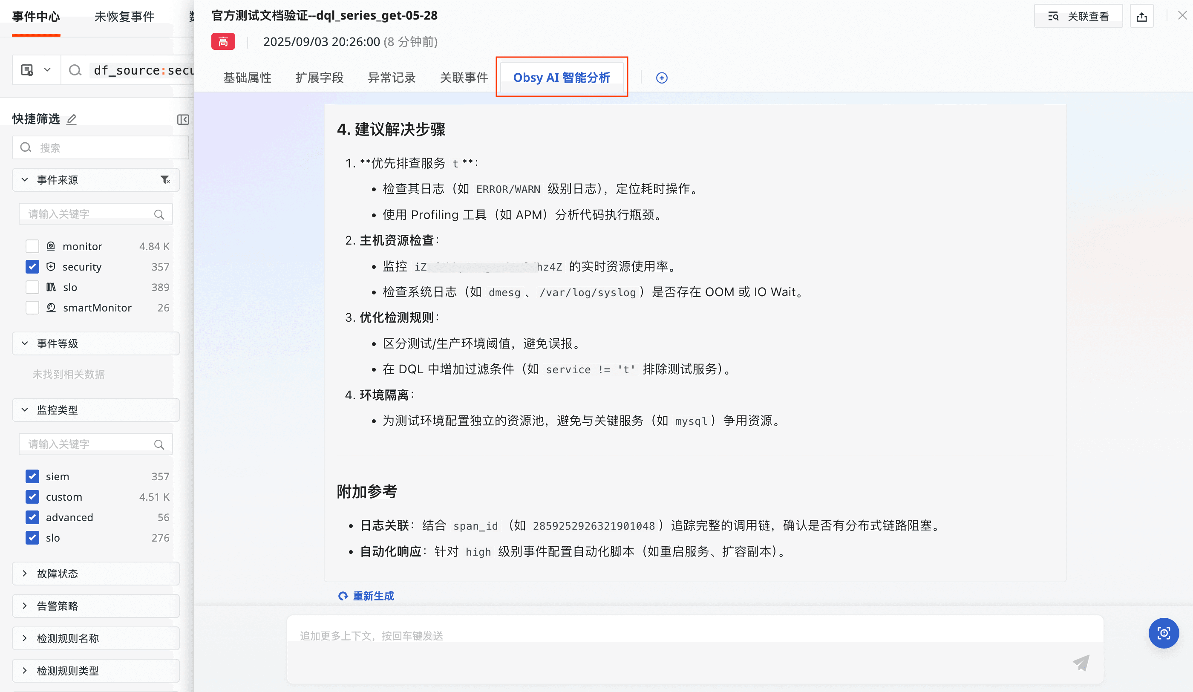
Task: Click the 4. 建议解决步骤 heading
Action: pyautogui.click(x=391, y=129)
